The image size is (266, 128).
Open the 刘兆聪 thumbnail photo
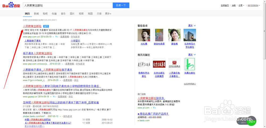pyautogui.click(x=144, y=35)
